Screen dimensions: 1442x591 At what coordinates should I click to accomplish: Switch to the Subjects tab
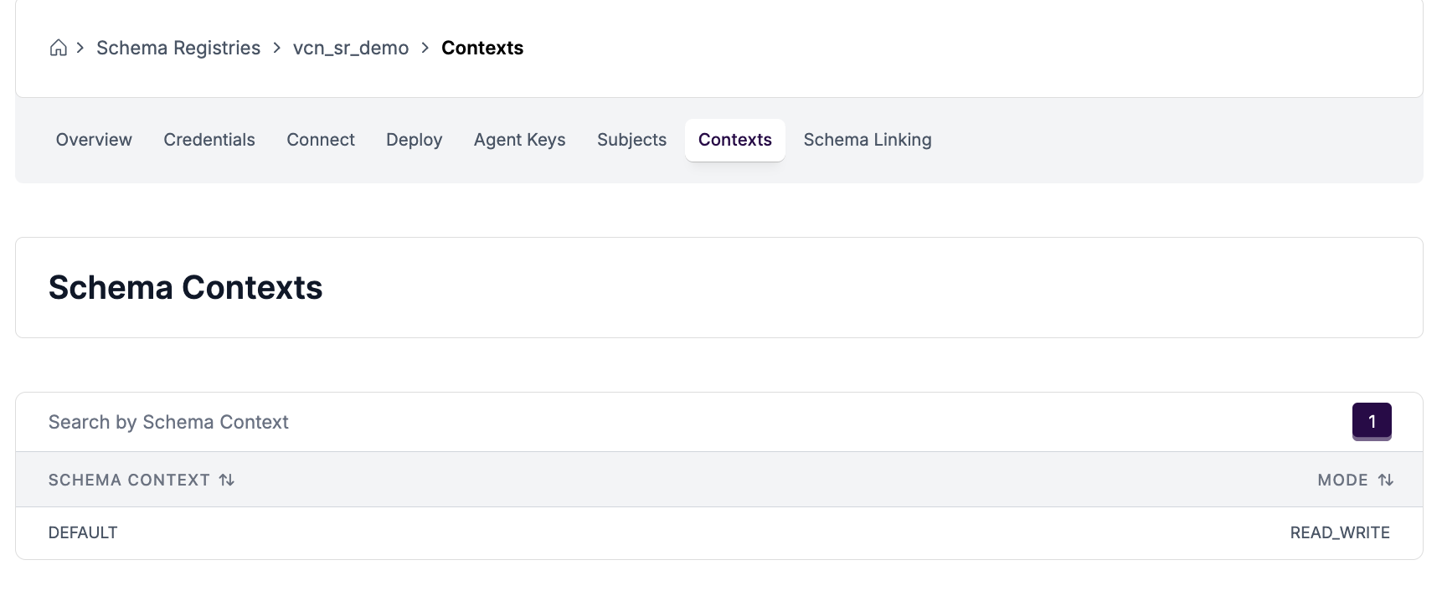point(631,140)
